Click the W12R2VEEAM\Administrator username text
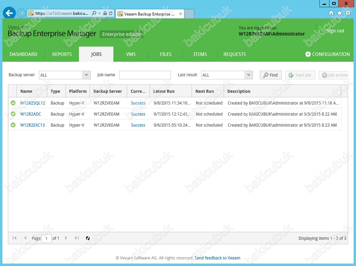 [x=272, y=34]
